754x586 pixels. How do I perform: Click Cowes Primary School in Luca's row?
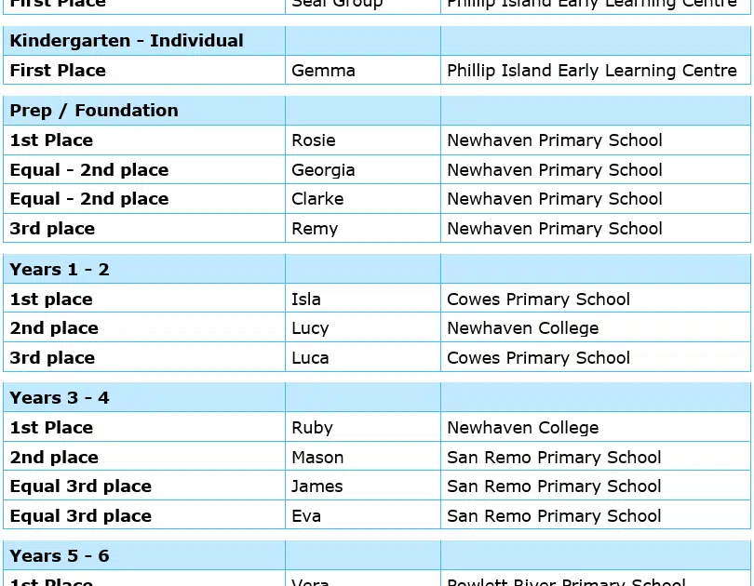click(x=539, y=358)
